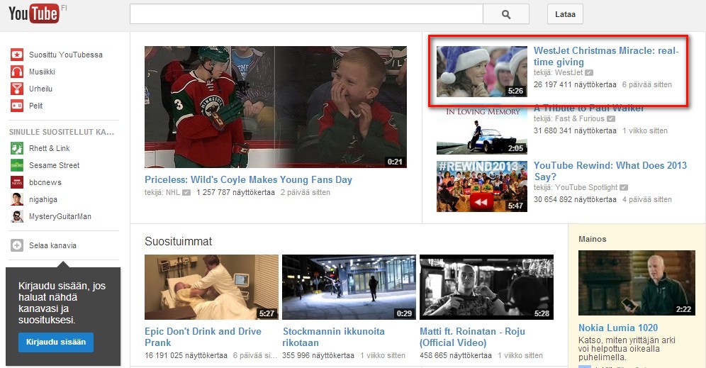The height and width of the screenshot is (368, 706).
Task: Select the Musiikki headphones icon
Action: 17,72
